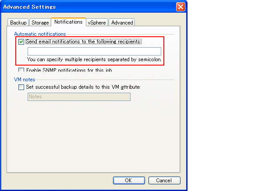Image resolution: width=262 pixels, height=191 pixels.
Task: Click the Advanced Settings title bar
Action: (89, 7)
